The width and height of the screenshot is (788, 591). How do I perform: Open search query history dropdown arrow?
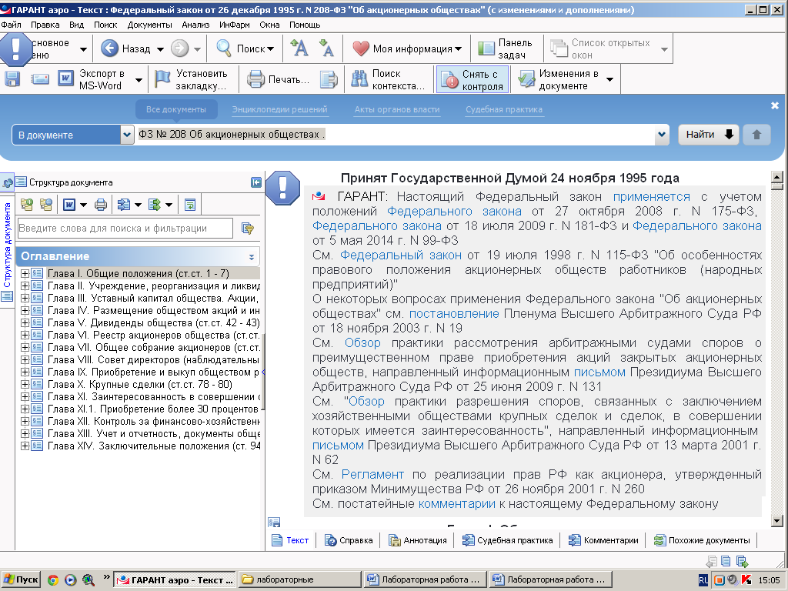pos(662,135)
